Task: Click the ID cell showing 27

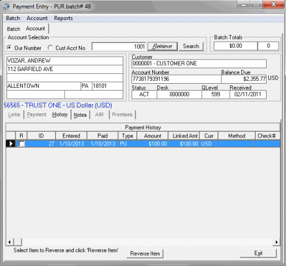Action: pos(41,144)
